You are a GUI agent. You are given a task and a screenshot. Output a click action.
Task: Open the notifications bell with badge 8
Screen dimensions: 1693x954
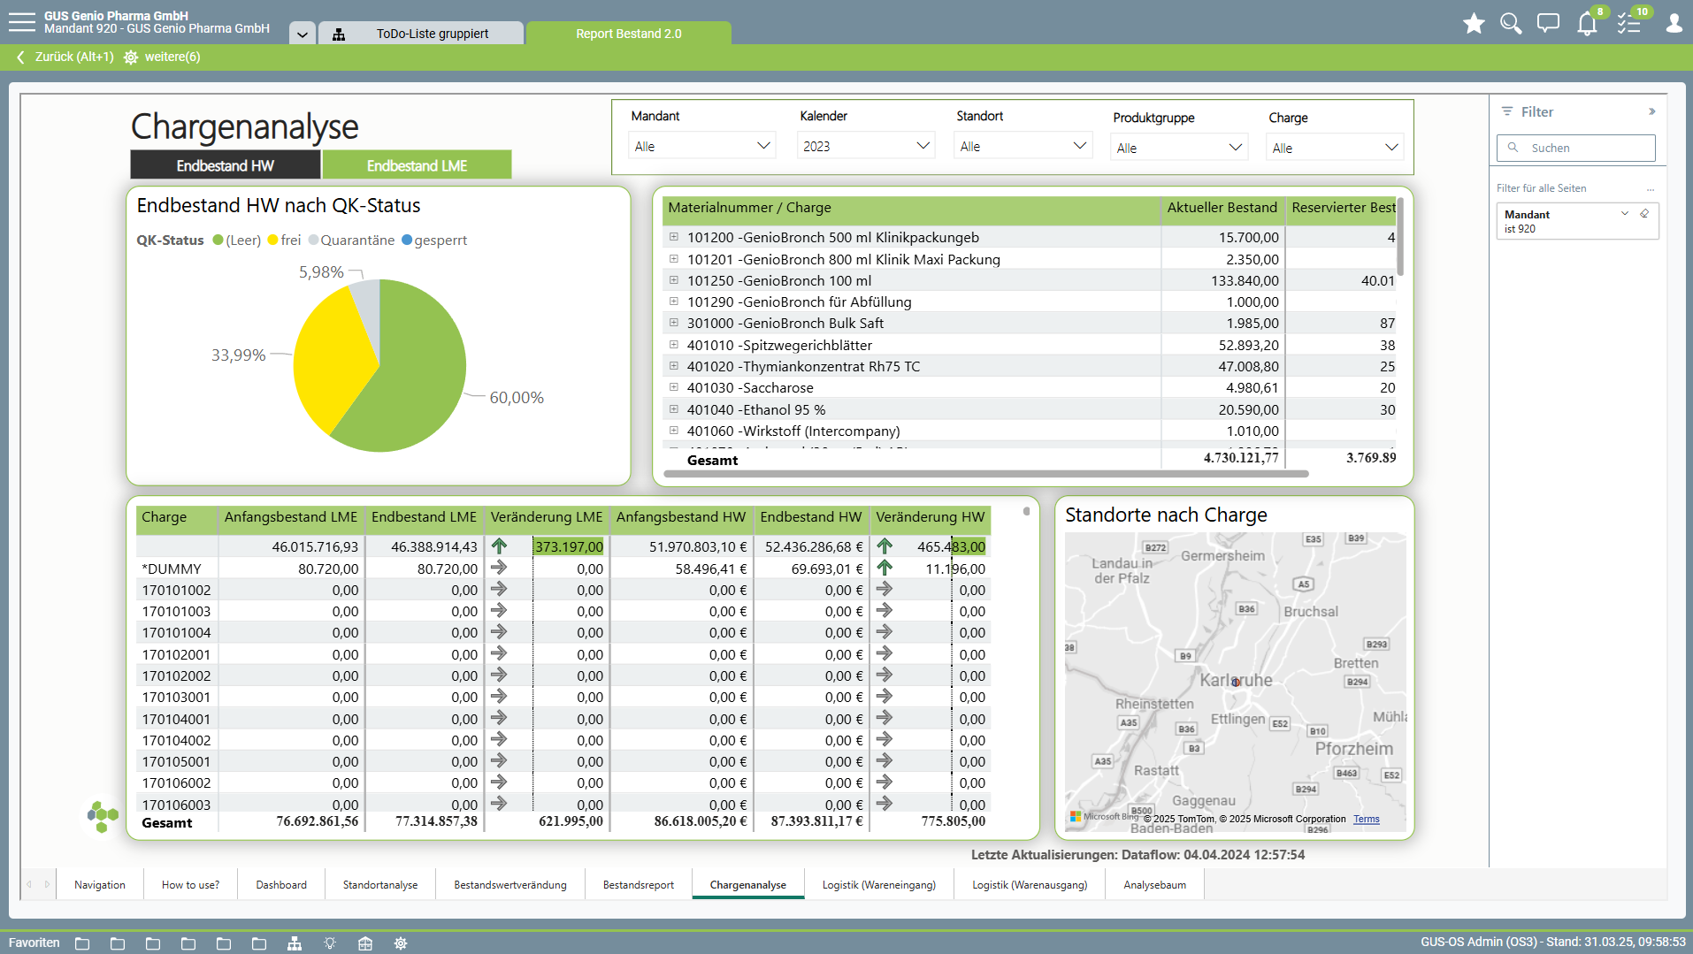pyautogui.click(x=1587, y=24)
